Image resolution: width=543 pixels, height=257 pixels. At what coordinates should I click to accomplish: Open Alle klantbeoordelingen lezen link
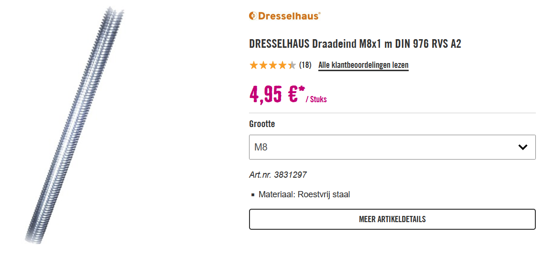click(x=363, y=65)
